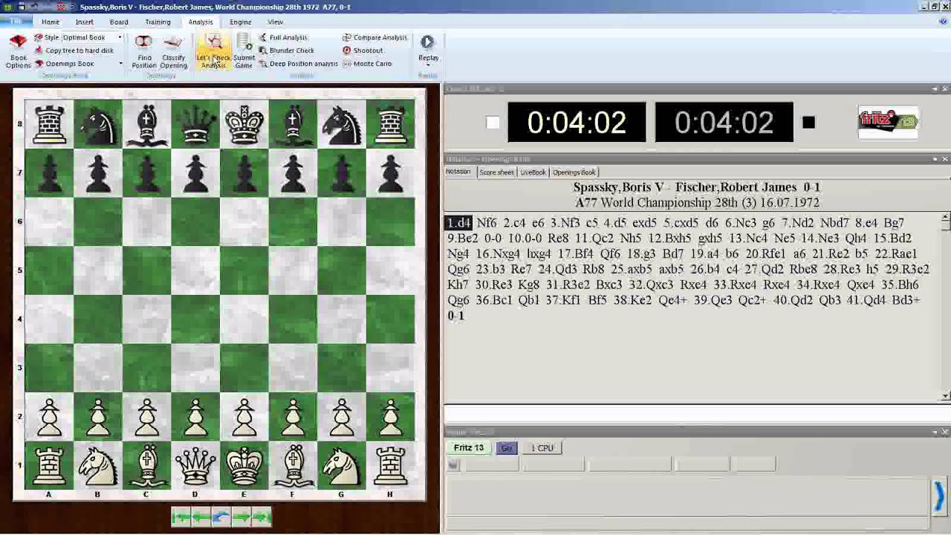The height and width of the screenshot is (535, 951).
Task: Switch to the Board ribbon tab
Action: [119, 22]
